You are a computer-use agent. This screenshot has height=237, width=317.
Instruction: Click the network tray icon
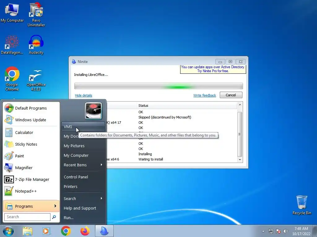pos(271,231)
